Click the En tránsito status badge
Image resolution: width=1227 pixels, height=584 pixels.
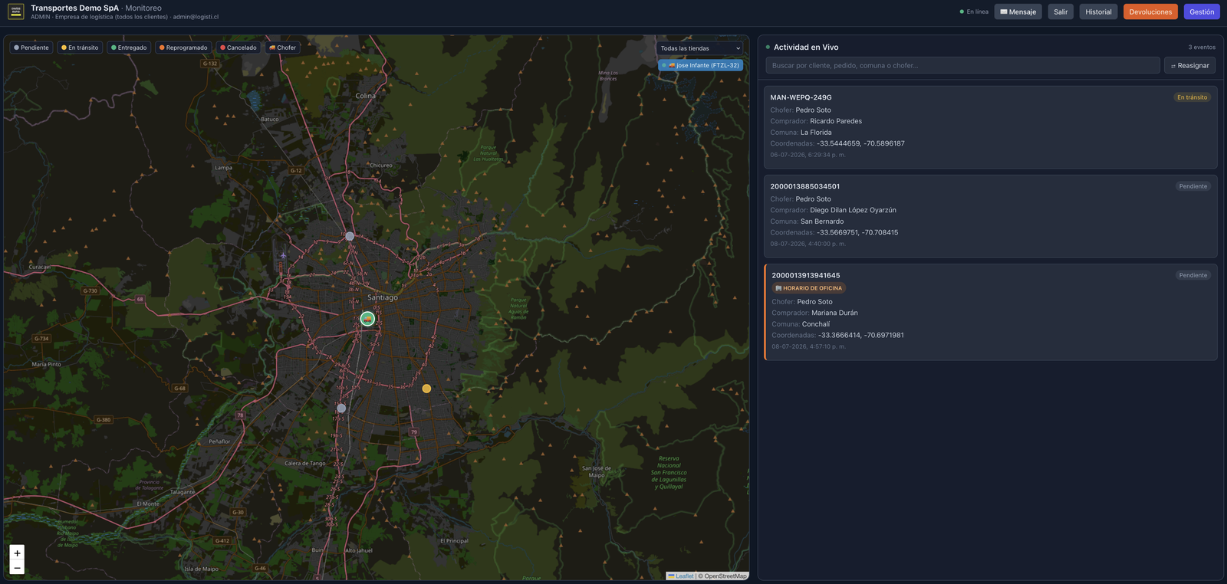(x=1192, y=97)
